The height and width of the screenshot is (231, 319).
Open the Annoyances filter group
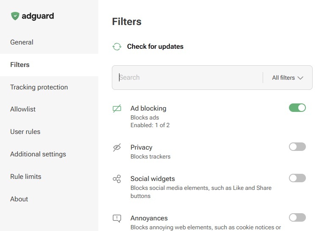(149, 218)
